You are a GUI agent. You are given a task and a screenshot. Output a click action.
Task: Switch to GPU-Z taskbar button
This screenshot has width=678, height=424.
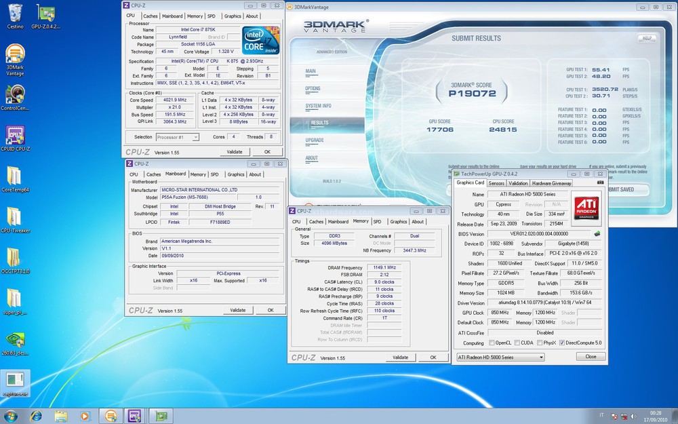pos(161,416)
